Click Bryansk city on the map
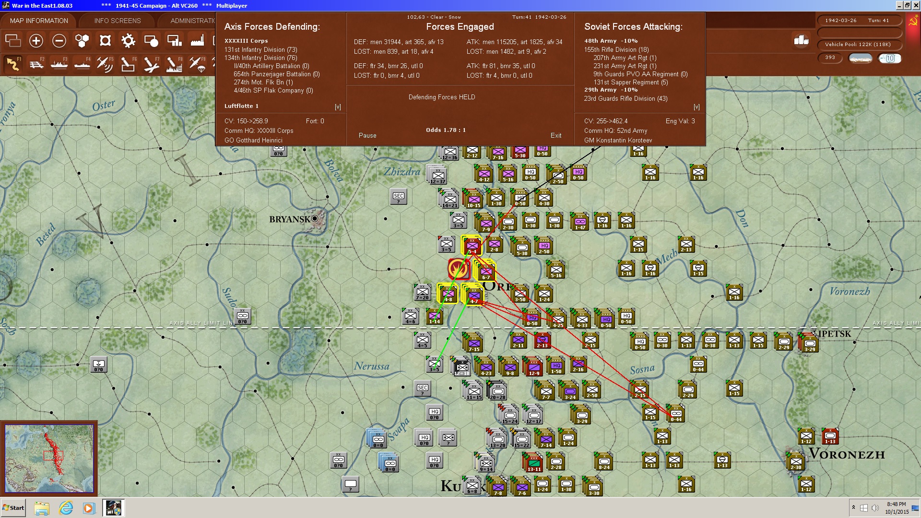The image size is (921, 518). click(315, 219)
